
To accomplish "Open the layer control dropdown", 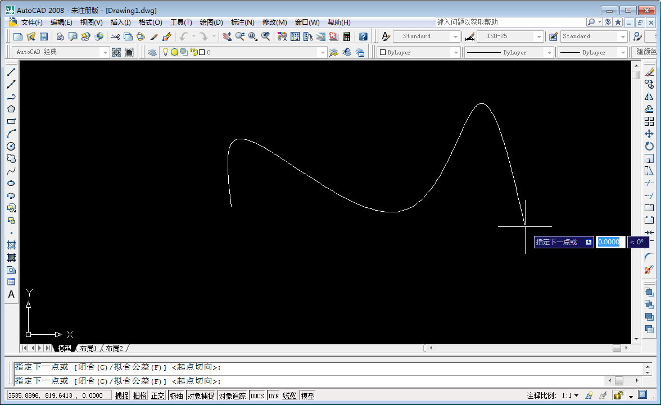I will point(323,52).
